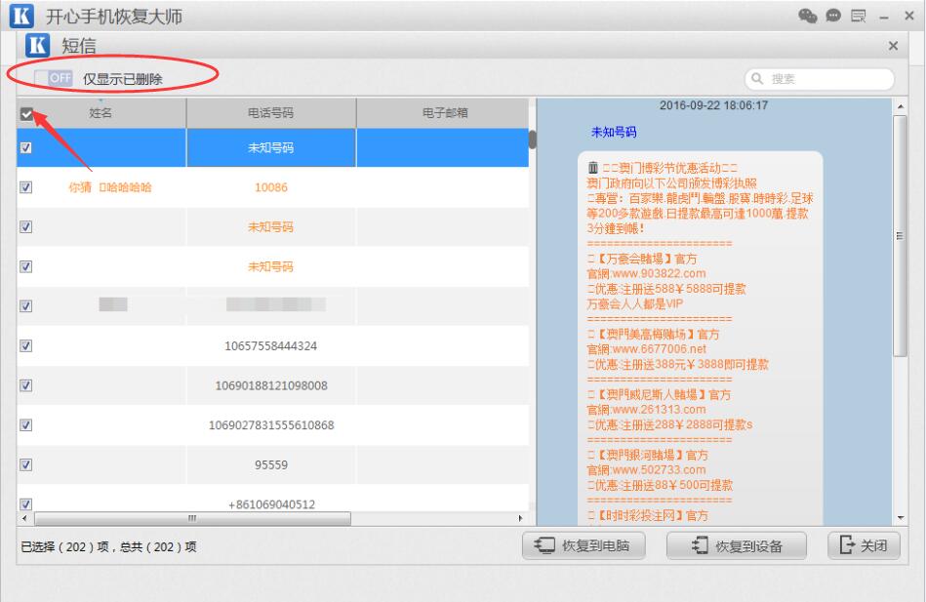Uncheck the highlighted 未知号码 row checkbox
Viewport: 926px width, 602px height.
click(x=26, y=147)
